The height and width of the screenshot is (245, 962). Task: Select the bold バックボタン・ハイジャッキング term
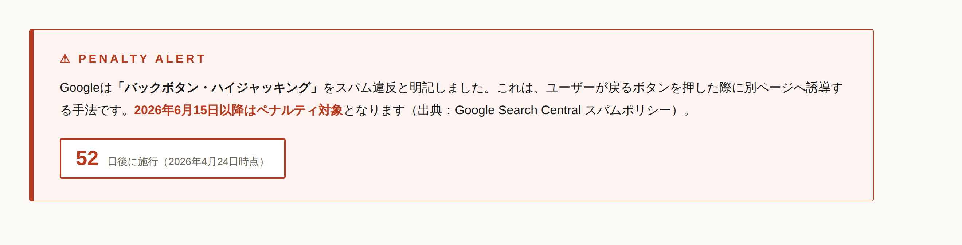217,88
